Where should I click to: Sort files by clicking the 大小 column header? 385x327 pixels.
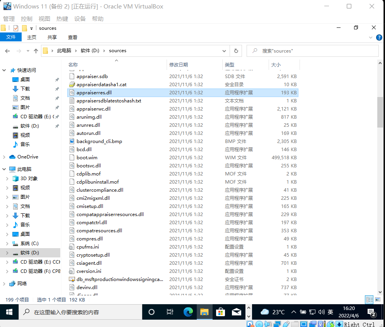click(x=276, y=65)
